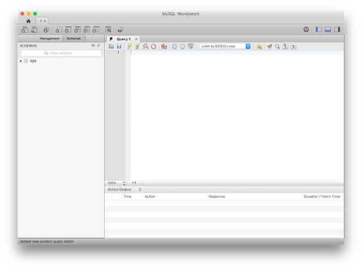Toggle the right sidebar panel visibility
This screenshot has height=270, width=362.
(x=337, y=29)
